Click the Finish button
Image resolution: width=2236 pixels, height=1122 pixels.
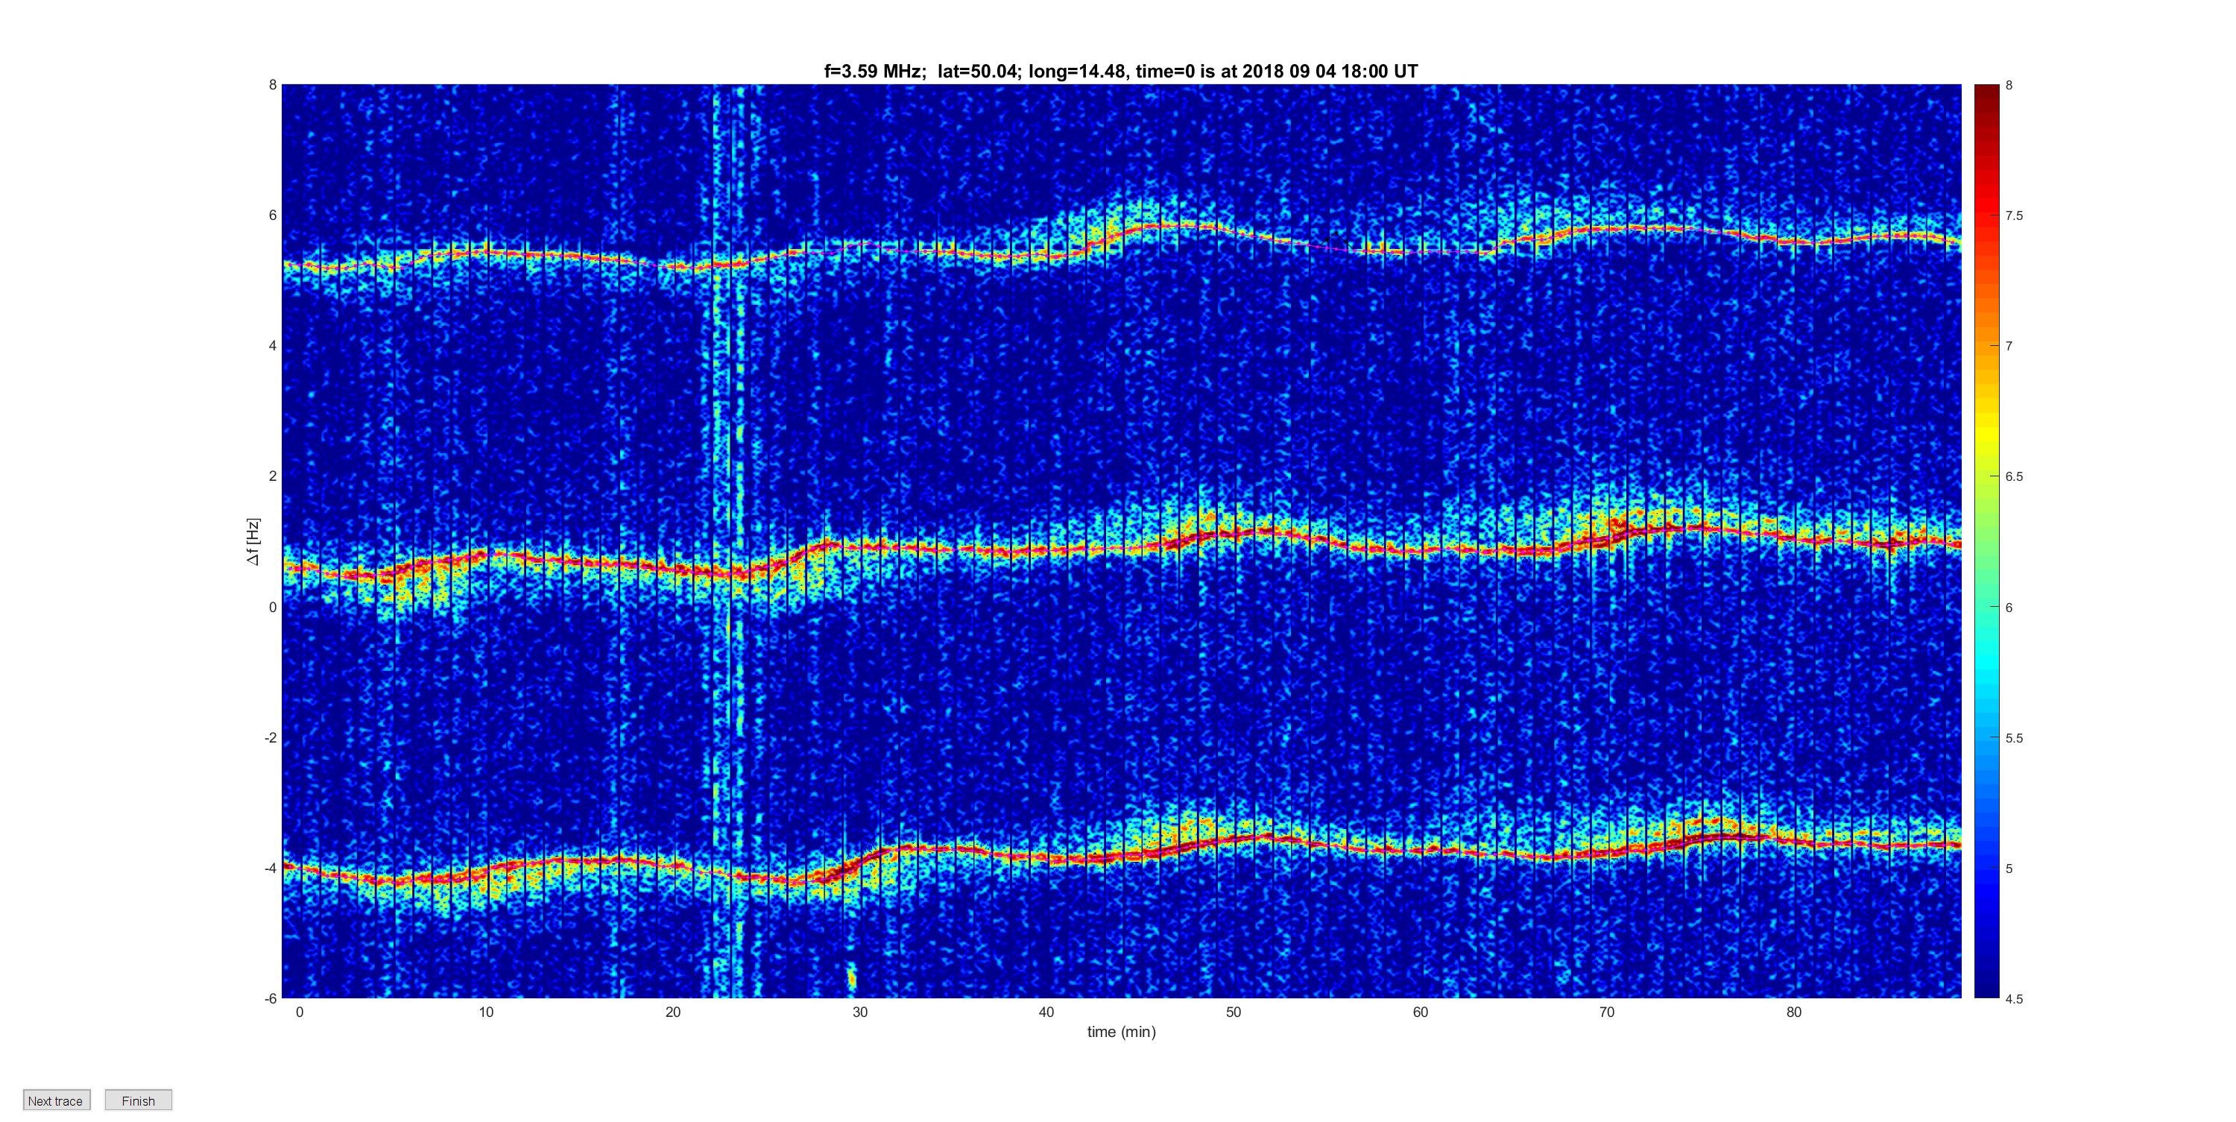pyautogui.click(x=139, y=1100)
